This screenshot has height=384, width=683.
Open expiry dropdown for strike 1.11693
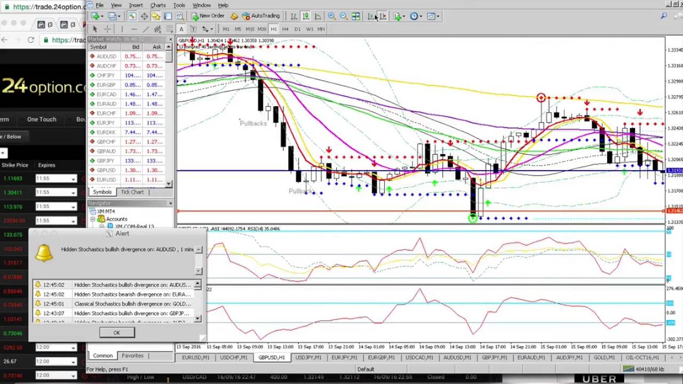tap(73, 179)
